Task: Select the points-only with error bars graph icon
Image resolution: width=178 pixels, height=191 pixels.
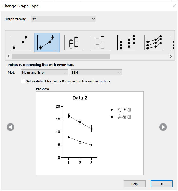Action: pos(20,43)
